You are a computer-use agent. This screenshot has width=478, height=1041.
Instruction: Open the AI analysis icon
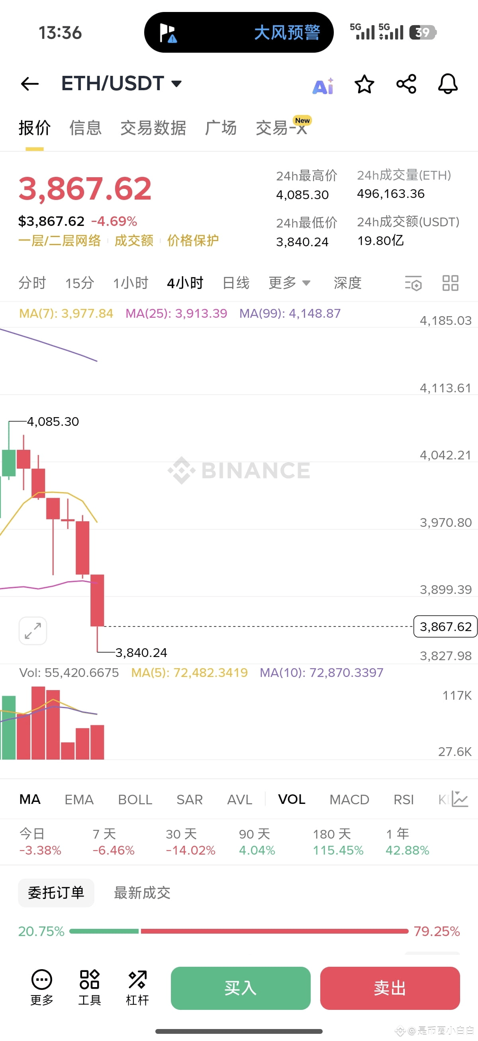323,86
